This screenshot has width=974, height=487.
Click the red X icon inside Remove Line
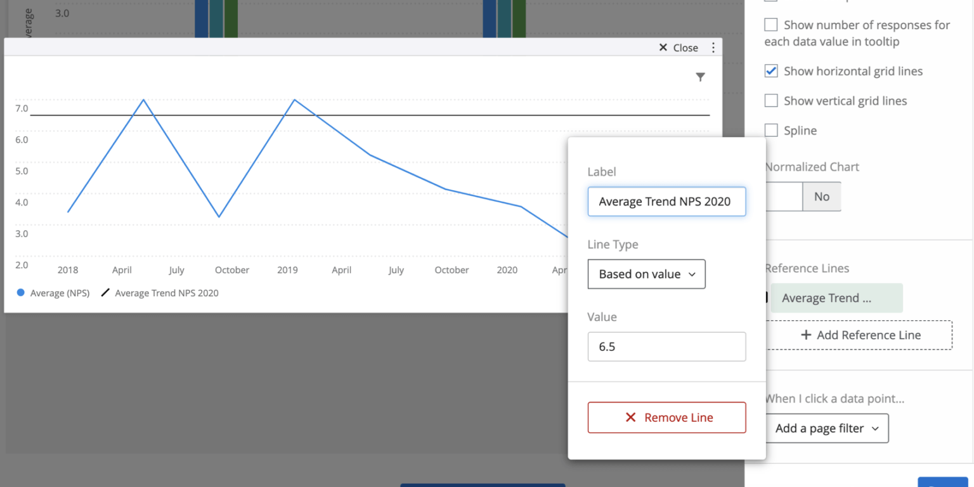(x=630, y=417)
